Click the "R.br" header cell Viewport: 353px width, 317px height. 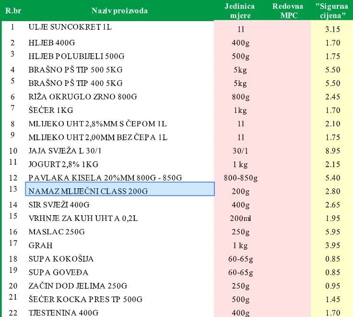[x=12, y=11]
